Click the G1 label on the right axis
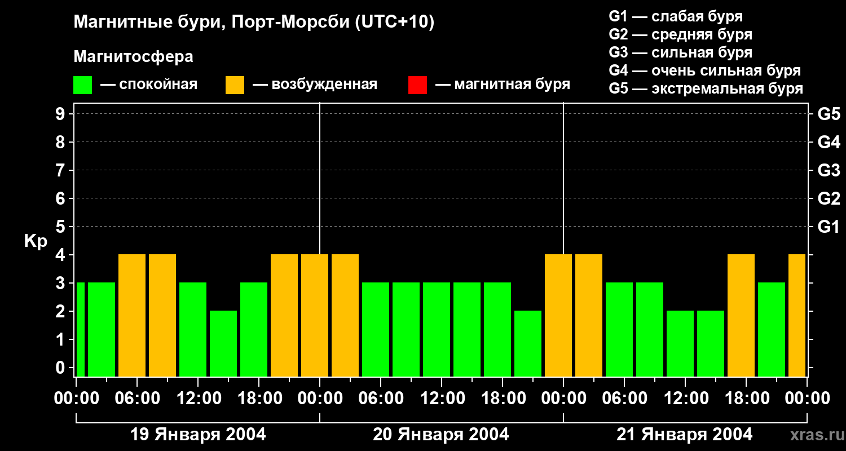This screenshot has height=451, width=846. [829, 227]
